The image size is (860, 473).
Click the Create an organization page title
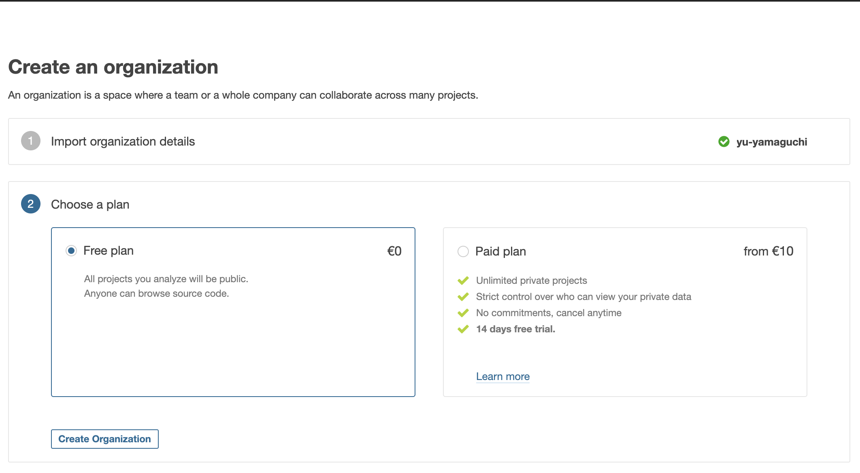[x=113, y=67]
